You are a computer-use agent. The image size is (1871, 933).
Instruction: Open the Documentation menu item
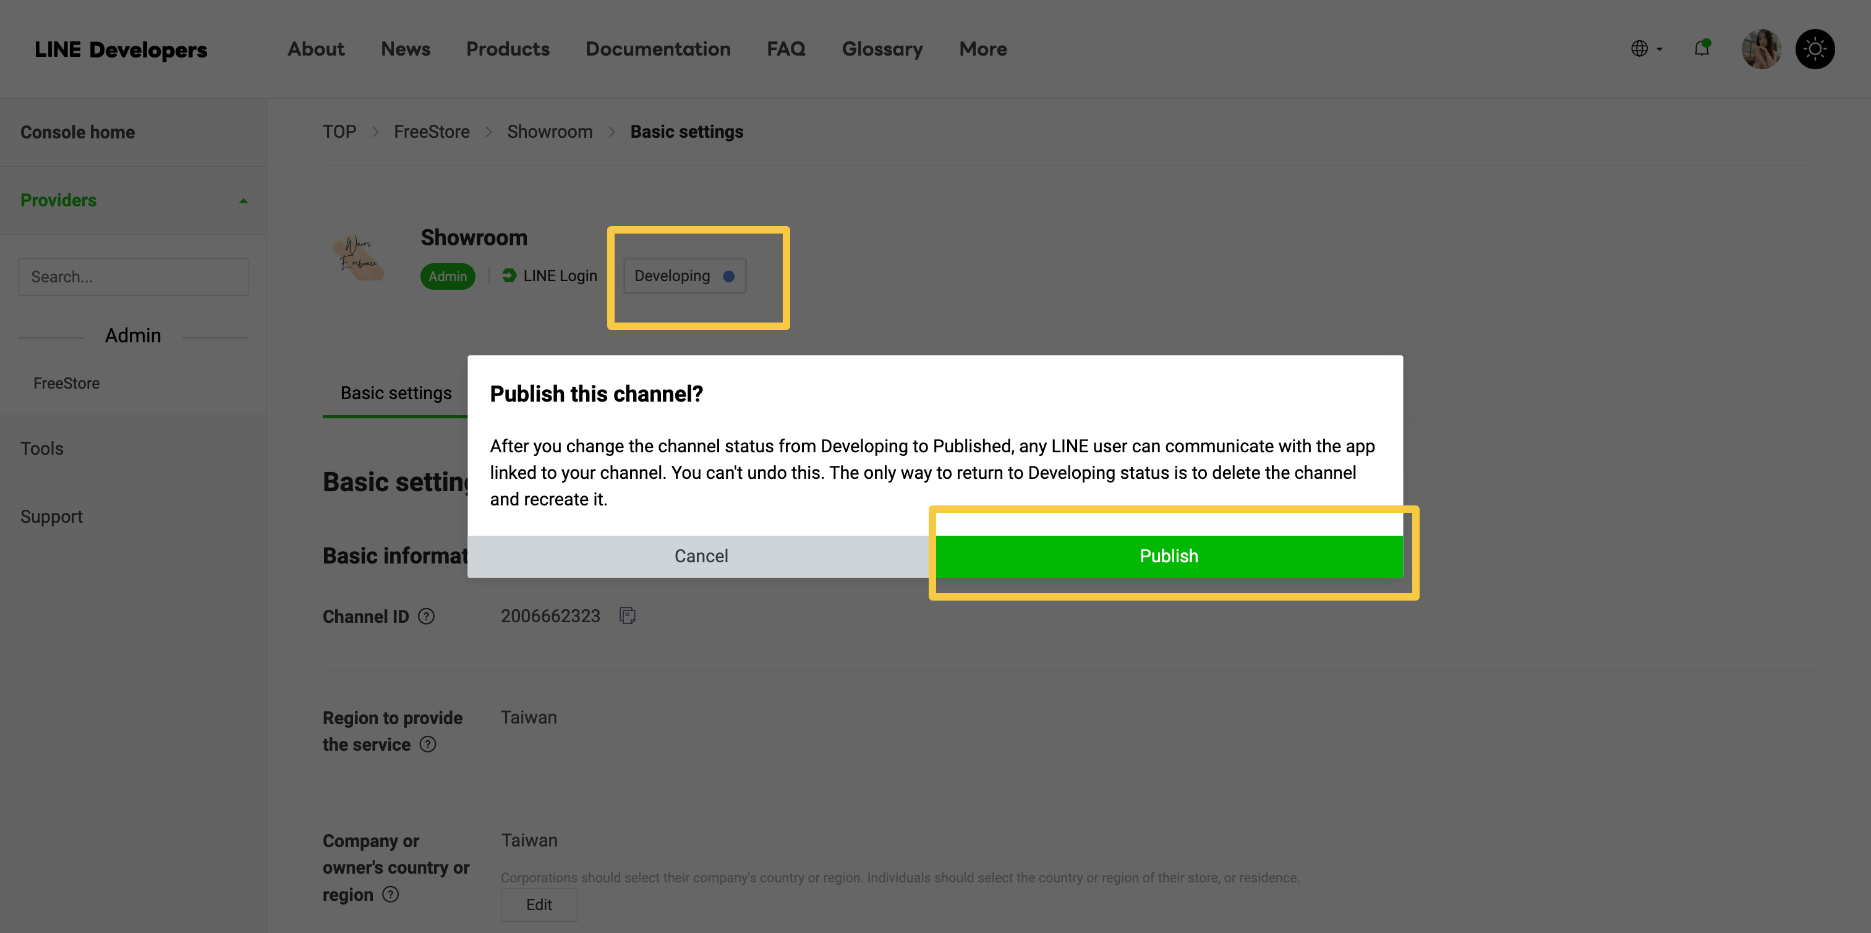click(658, 49)
